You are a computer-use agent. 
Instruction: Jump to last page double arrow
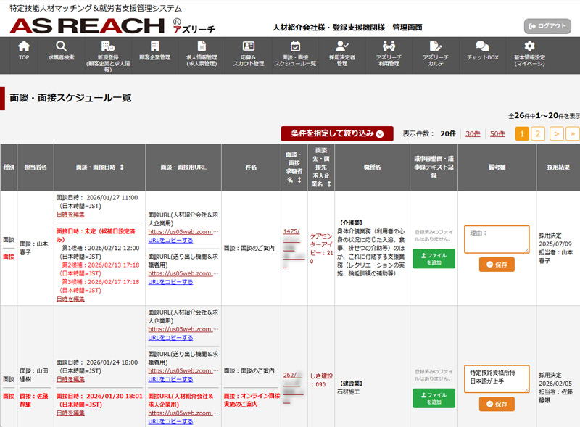(x=573, y=133)
